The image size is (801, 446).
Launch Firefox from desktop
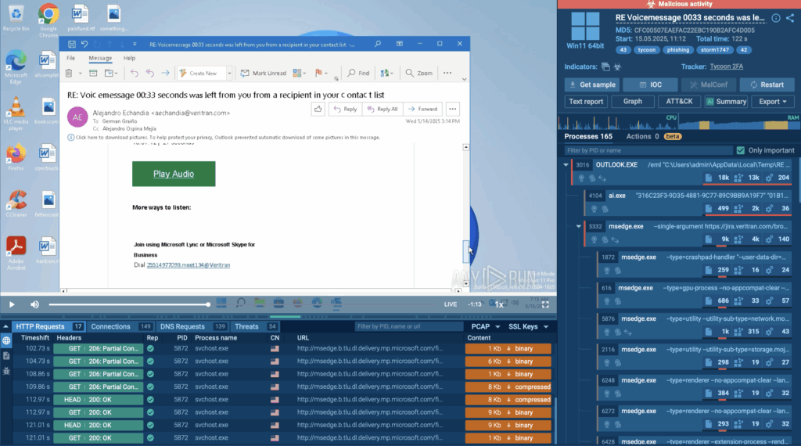pos(16,157)
